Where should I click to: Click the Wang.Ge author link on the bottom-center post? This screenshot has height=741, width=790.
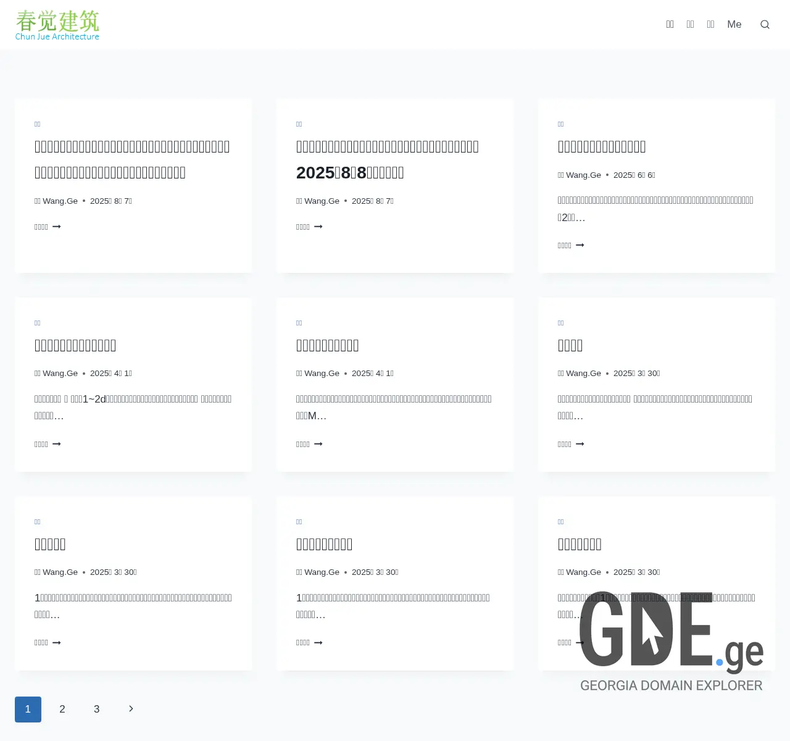click(x=322, y=572)
